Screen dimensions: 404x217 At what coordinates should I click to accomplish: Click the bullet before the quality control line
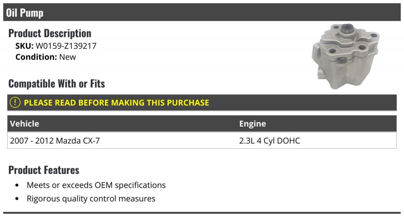click(x=17, y=199)
